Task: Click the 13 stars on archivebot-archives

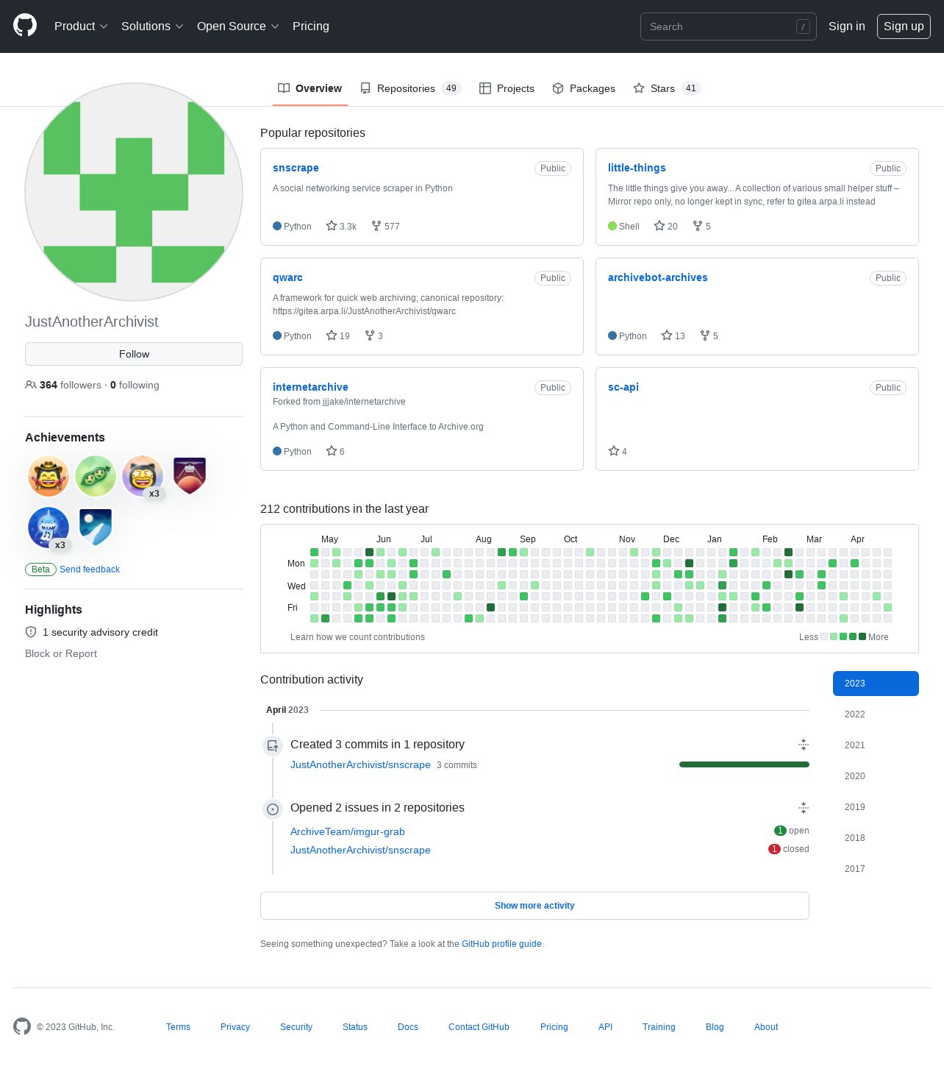Action: coord(673,336)
